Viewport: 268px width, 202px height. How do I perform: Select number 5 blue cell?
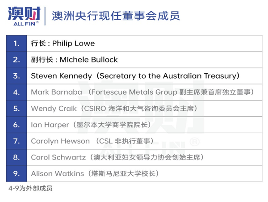click(17, 109)
